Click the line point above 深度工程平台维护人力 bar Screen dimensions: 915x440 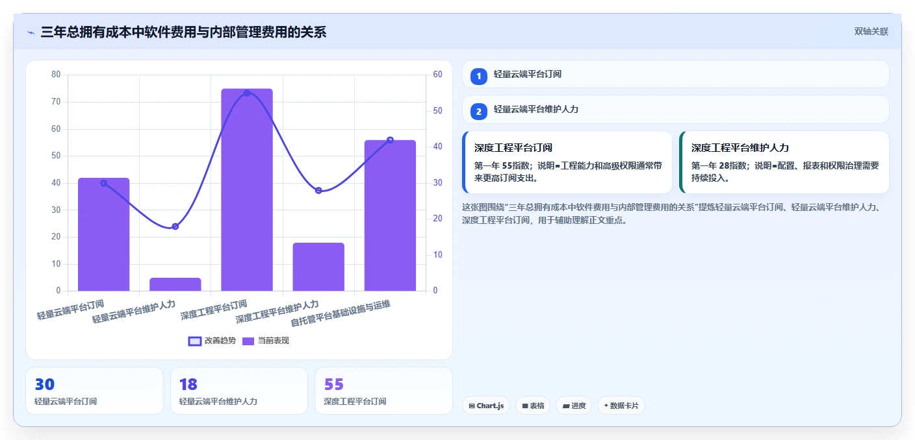[x=318, y=190]
